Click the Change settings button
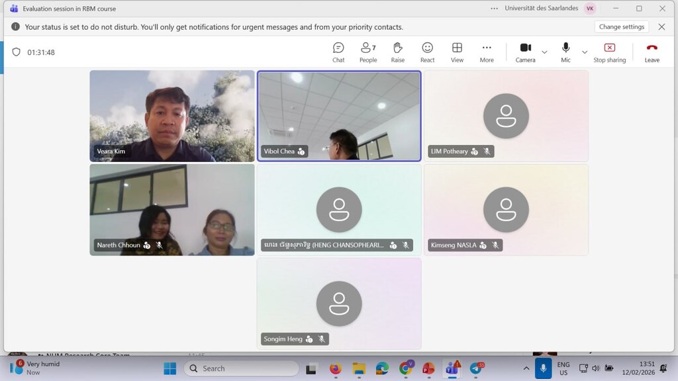 pyautogui.click(x=621, y=27)
